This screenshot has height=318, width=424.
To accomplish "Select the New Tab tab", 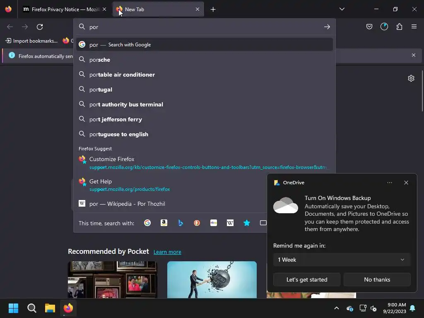I will [x=158, y=10].
